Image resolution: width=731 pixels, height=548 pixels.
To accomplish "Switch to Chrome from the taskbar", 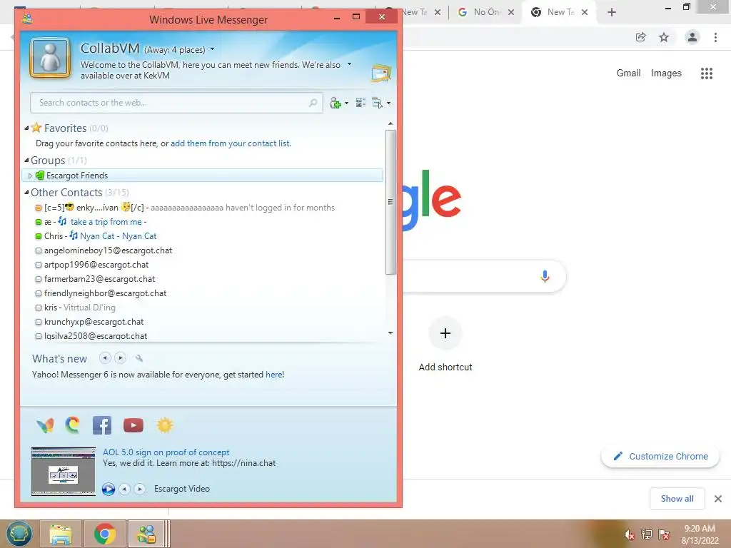I will [x=105, y=534].
